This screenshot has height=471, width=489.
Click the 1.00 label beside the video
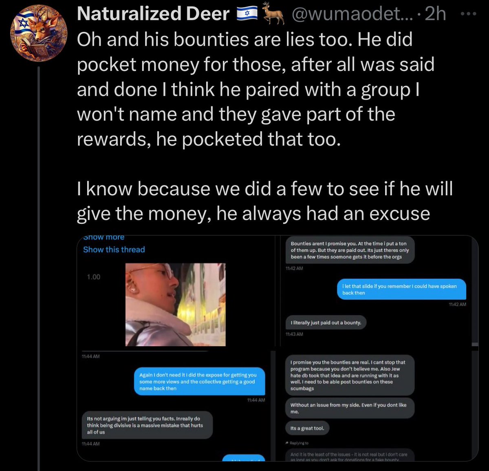[93, 277]
